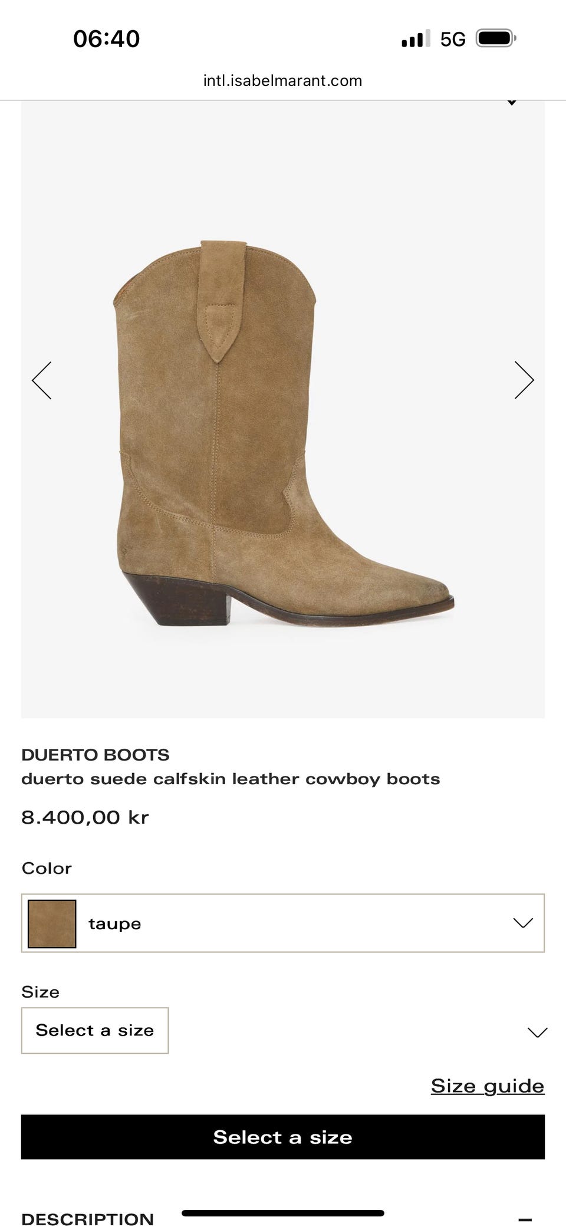
Task: Advance to the next boot photo with the right arrow
Action: [x=524, y=380]
